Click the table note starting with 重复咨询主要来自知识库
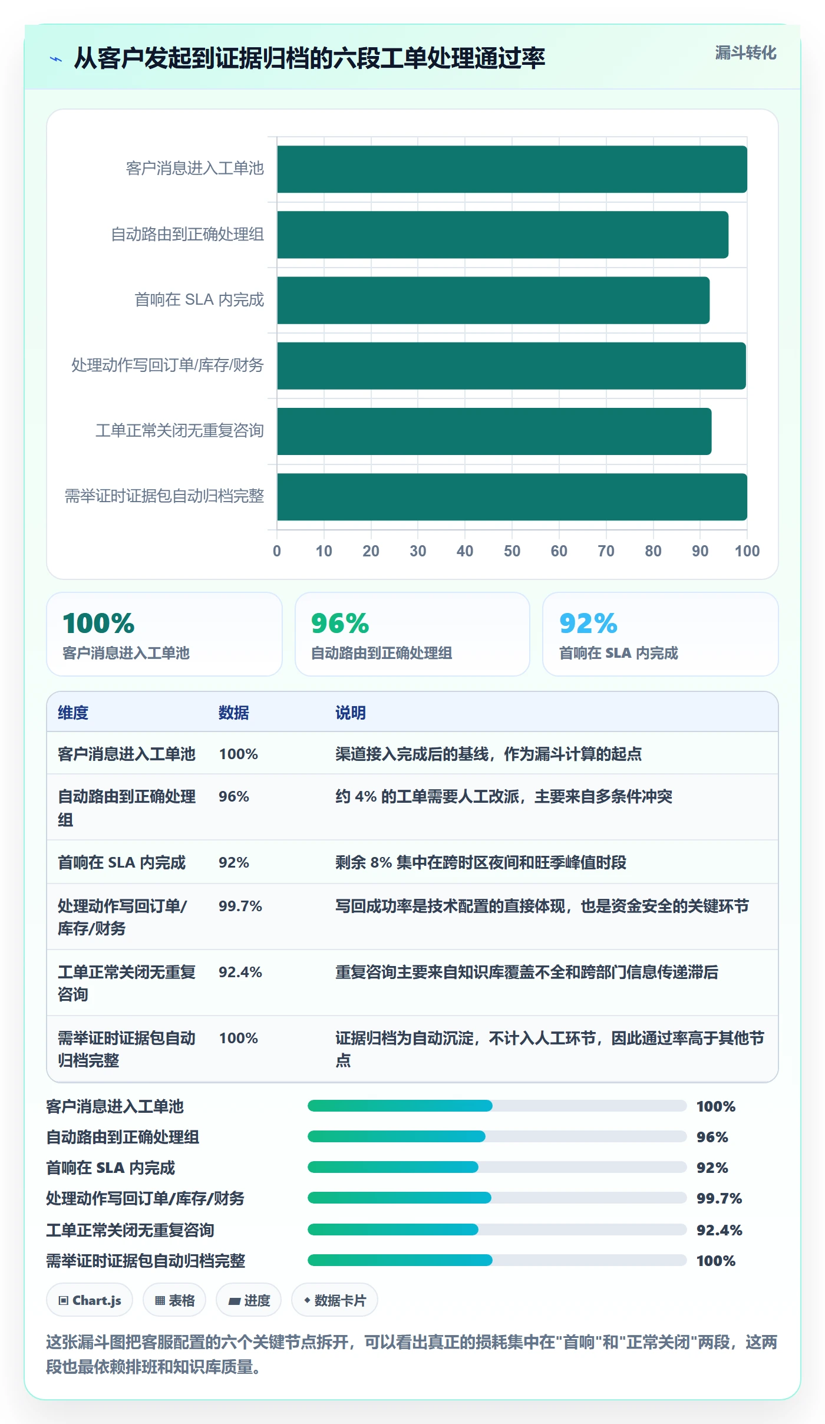The image size is (825, 1424). click(x=527, y=972)
